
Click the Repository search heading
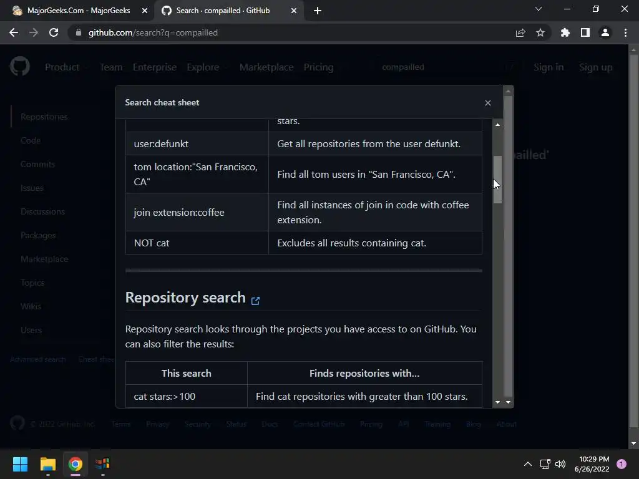click(x=185, y=298)
